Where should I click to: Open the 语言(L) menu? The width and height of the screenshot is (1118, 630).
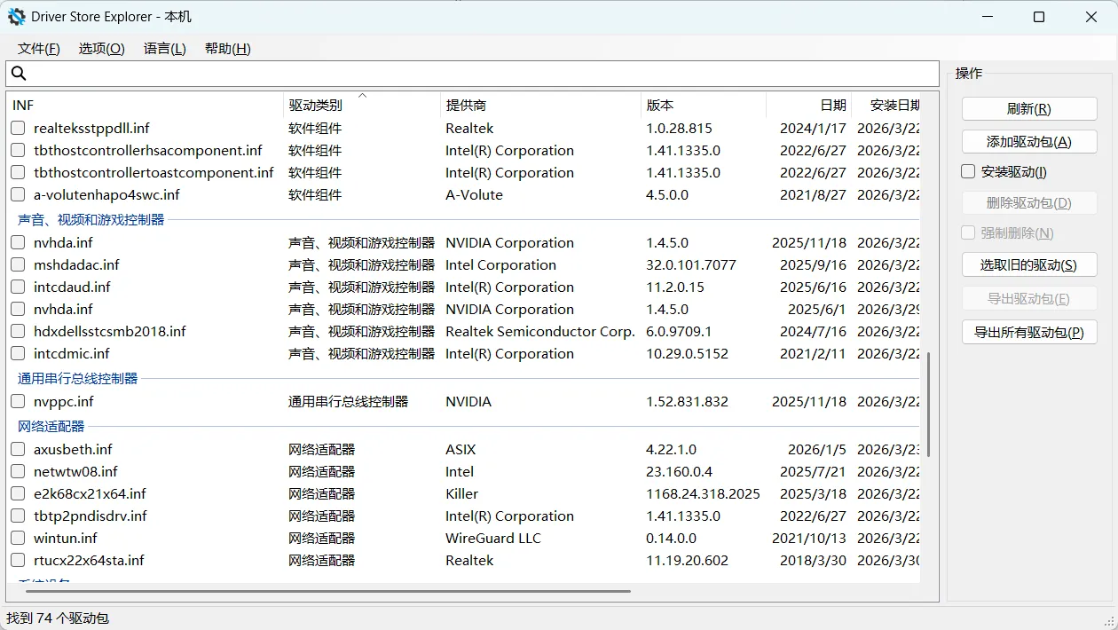(x=165, y=49)
